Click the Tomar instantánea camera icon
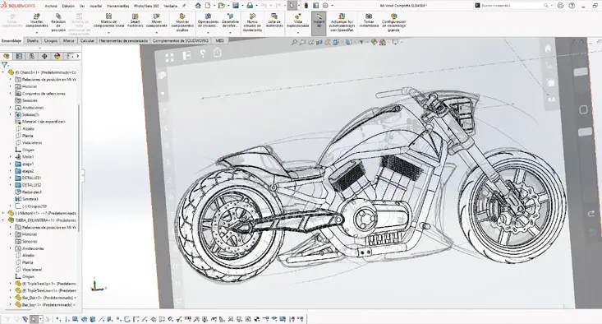Screen dimensions: 602x324 pyautogui.click(x=369, y=16)
